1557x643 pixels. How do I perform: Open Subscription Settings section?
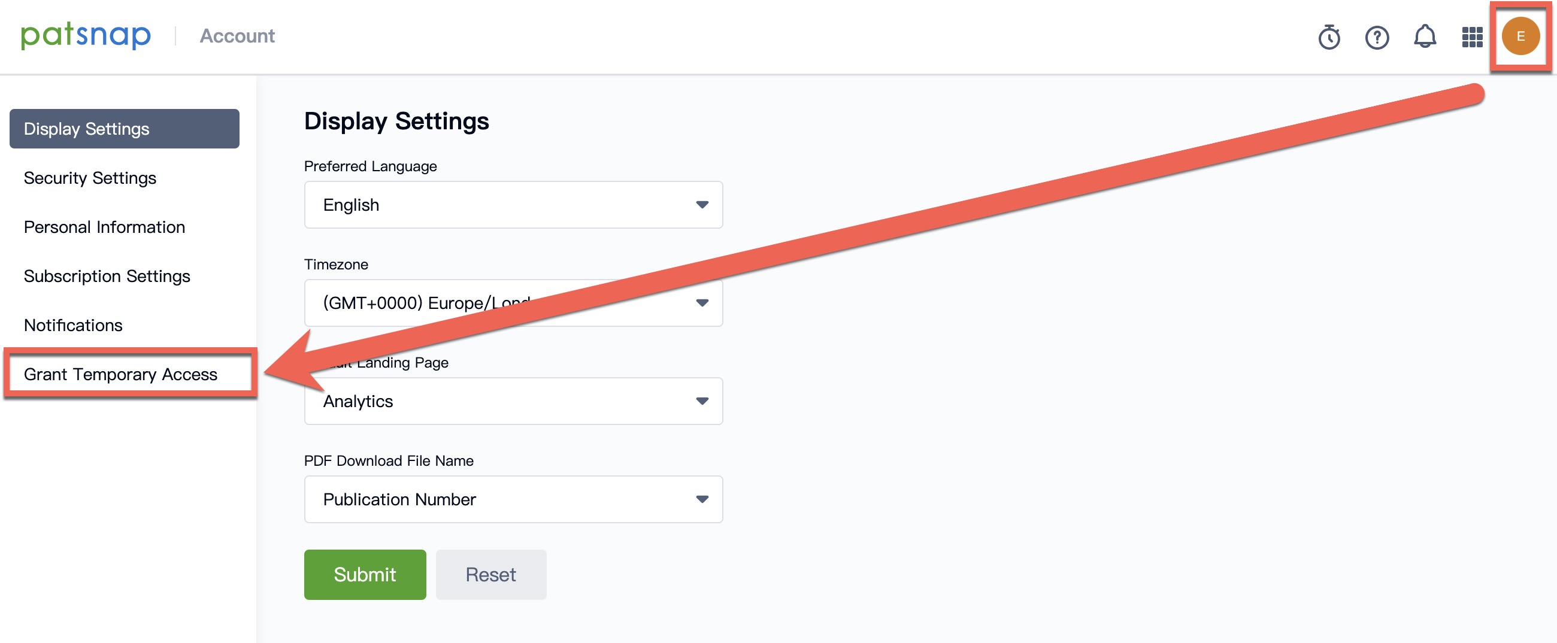107,276
